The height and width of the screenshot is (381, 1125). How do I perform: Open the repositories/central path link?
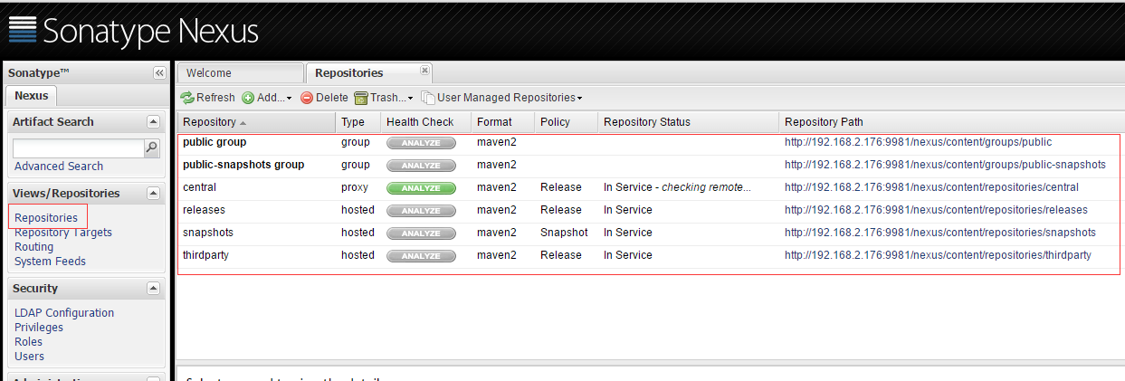931,187
